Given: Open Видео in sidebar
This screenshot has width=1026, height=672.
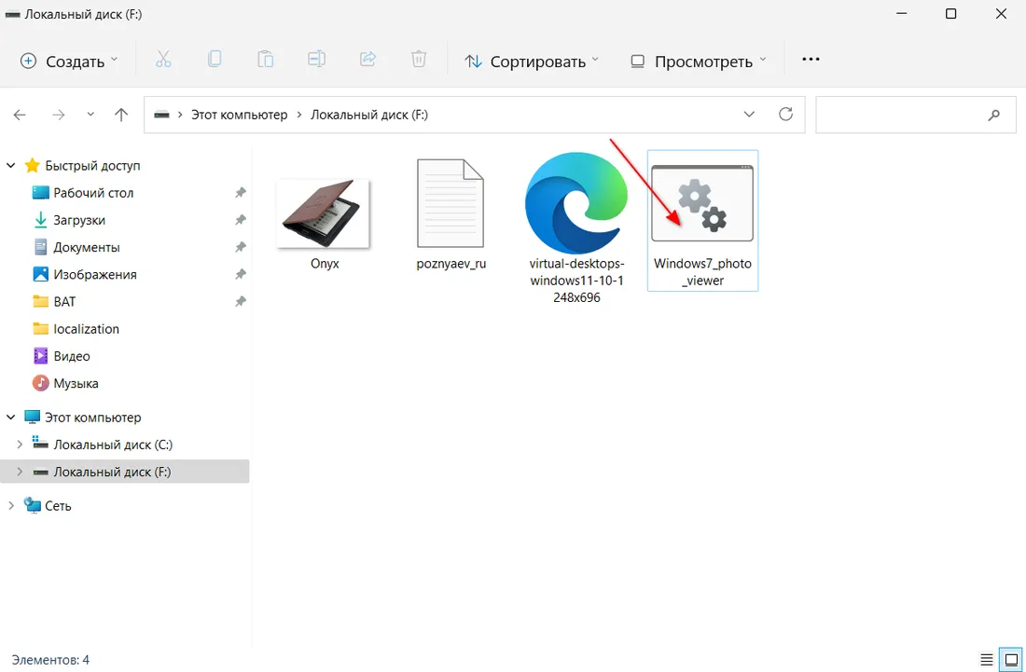Looking at the screenshot, I should click(x=71, y=356).
